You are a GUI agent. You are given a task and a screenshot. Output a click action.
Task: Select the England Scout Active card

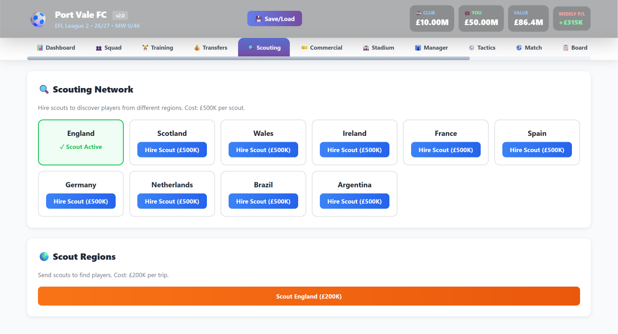coord(81,142)
